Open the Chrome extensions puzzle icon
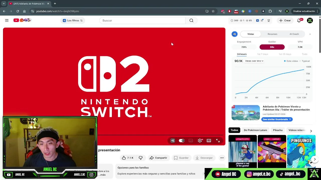The height and width of the screenshot is (180, 321). [x=270, y=11]
